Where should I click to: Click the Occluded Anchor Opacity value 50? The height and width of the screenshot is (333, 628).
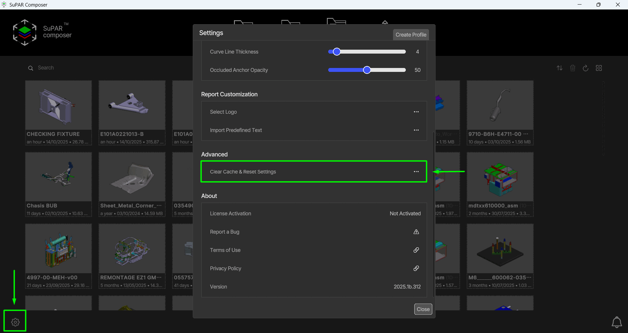[x=417, y=70]
